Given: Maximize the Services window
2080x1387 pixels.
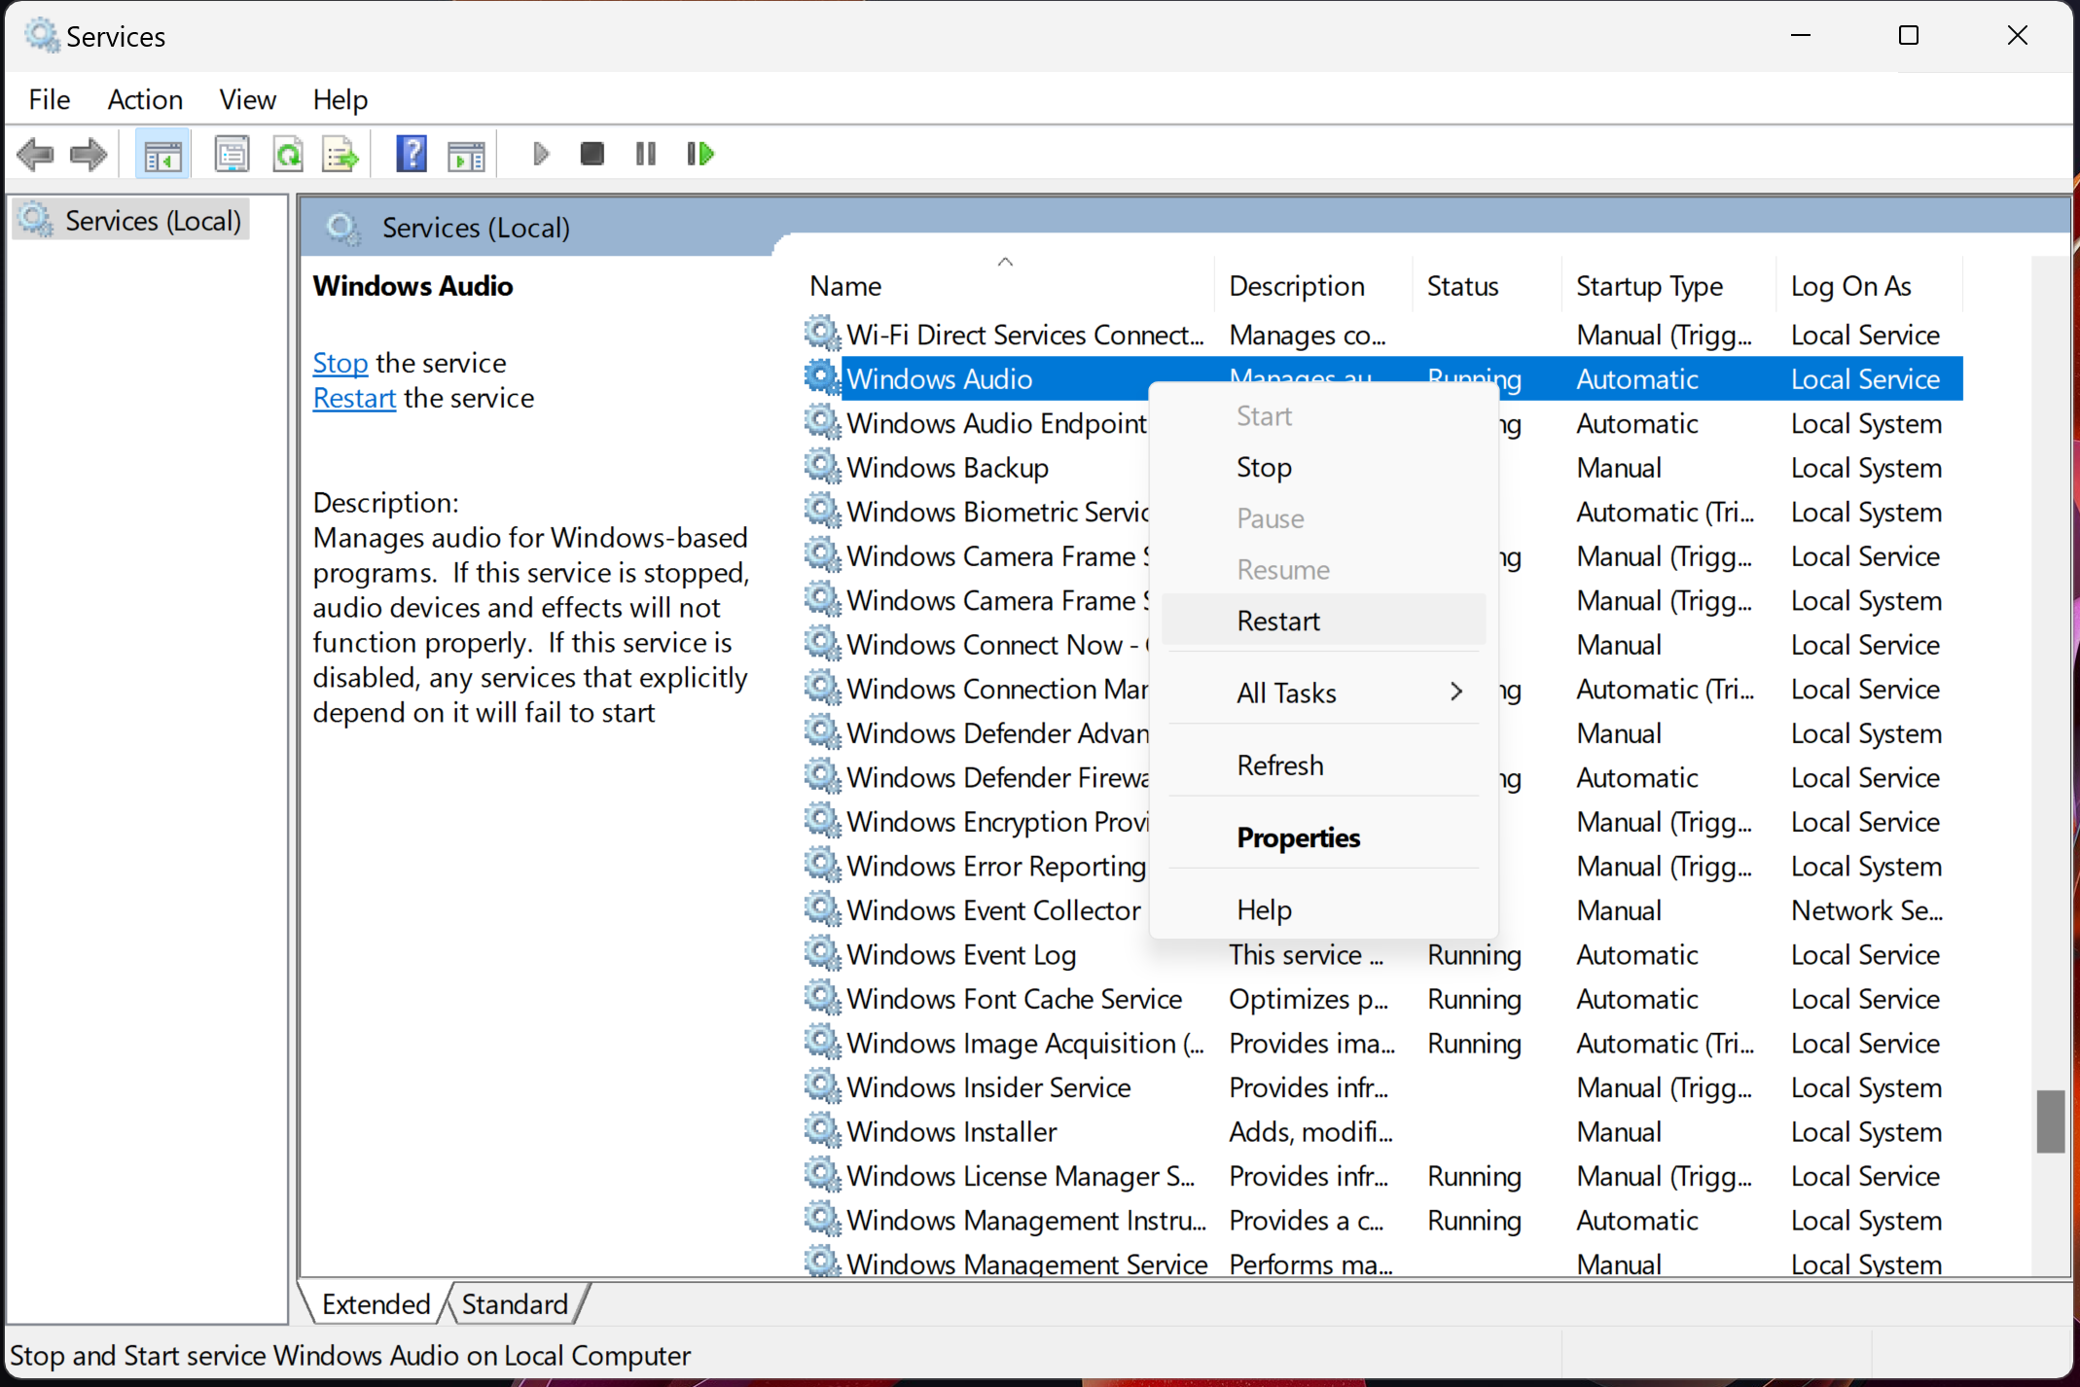Looking at the screenshot, I should pos(1909,36).
